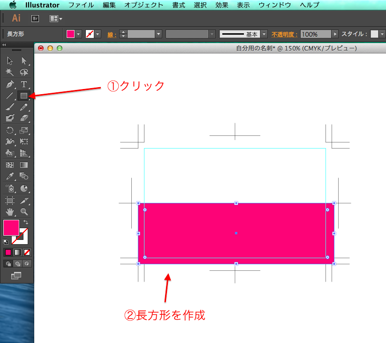Click the Apple menu icon
The height and width of the screenshot is (343, 386).
[x=13, y=5]
